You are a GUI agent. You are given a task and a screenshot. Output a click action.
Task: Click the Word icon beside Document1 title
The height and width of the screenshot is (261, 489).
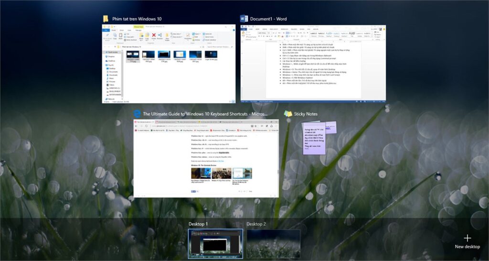pyautogui.click(x=244, y=19)
